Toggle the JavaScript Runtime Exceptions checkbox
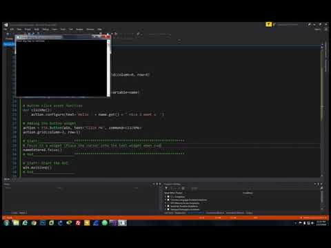331x248 pixels. (168, 206)
